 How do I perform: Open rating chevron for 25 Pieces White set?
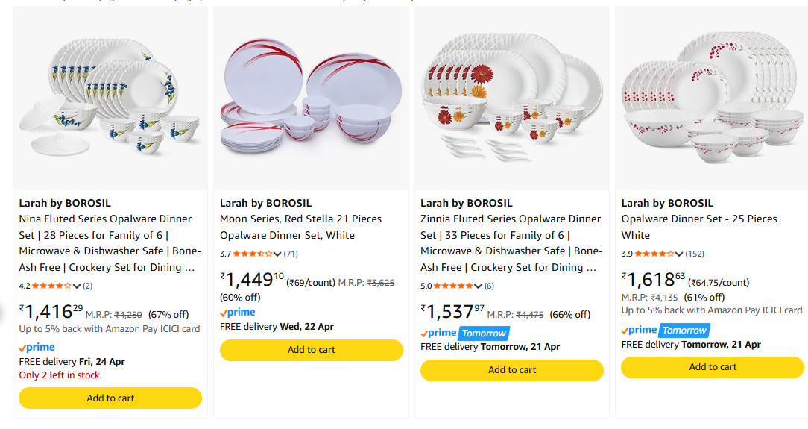point(679,254)
